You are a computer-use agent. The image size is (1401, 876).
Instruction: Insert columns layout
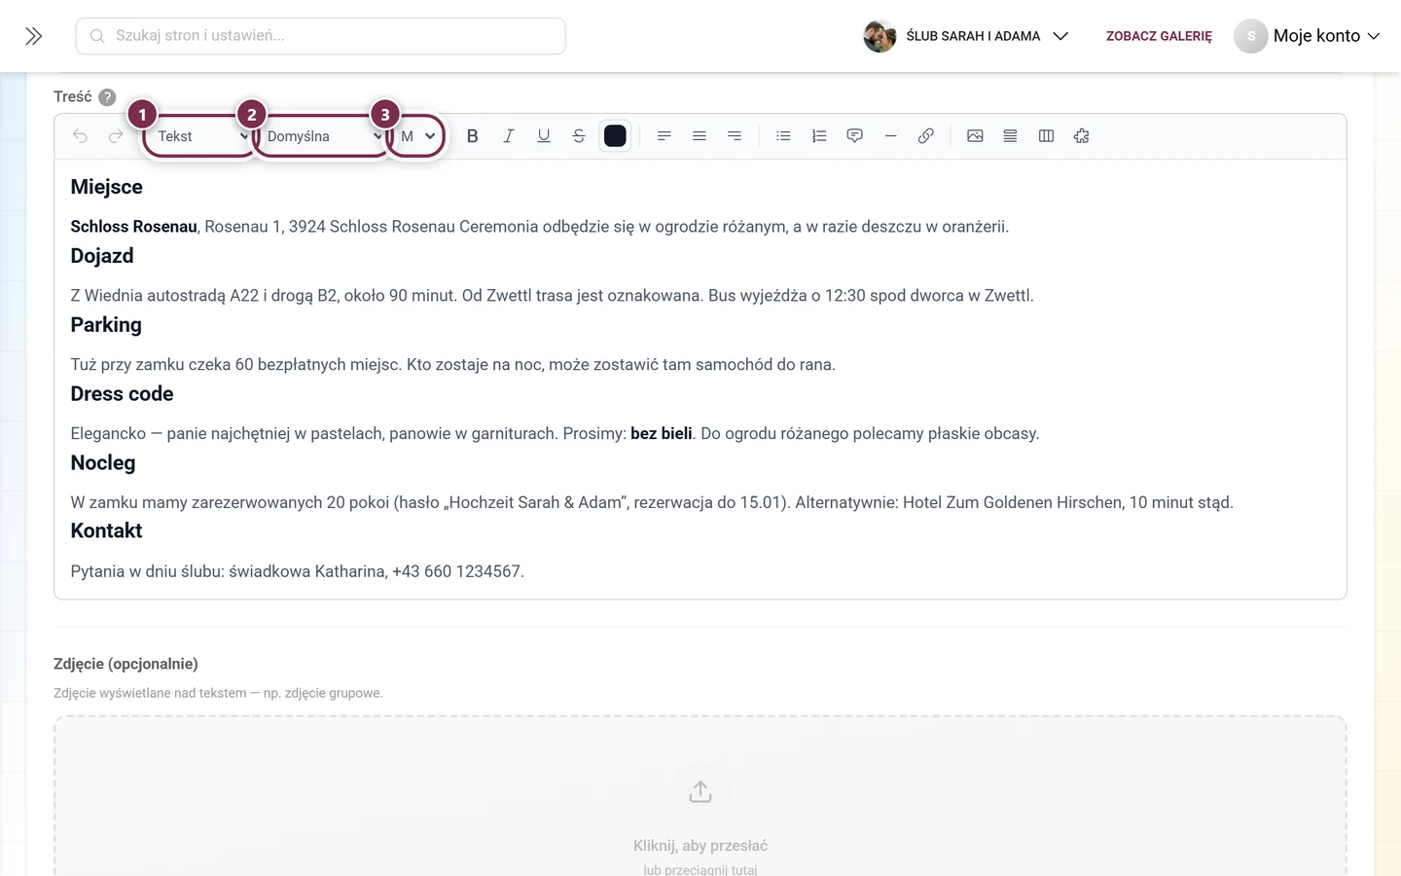click(x=1046, y=136)
